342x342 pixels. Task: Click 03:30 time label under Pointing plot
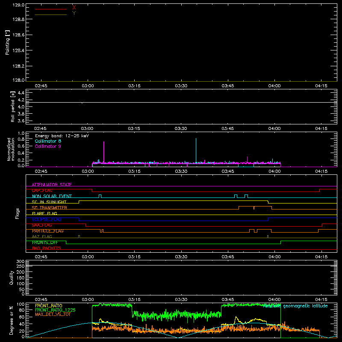[181, 86]
